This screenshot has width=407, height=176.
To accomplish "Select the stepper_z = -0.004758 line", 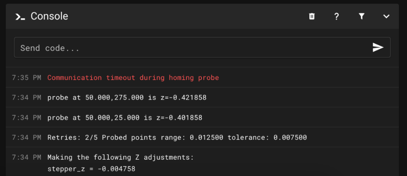I will [x=91, y=169].
